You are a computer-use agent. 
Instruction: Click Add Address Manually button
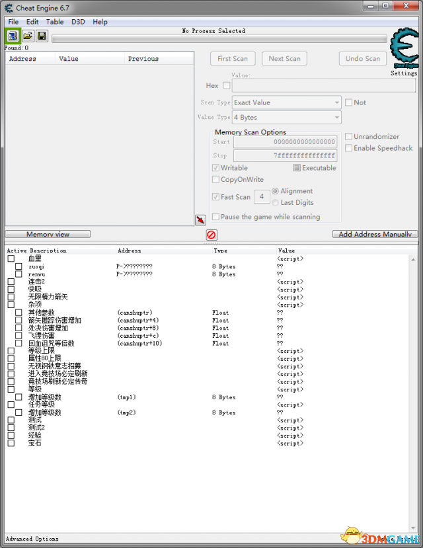pyautogui.click(x=375, y=234)
